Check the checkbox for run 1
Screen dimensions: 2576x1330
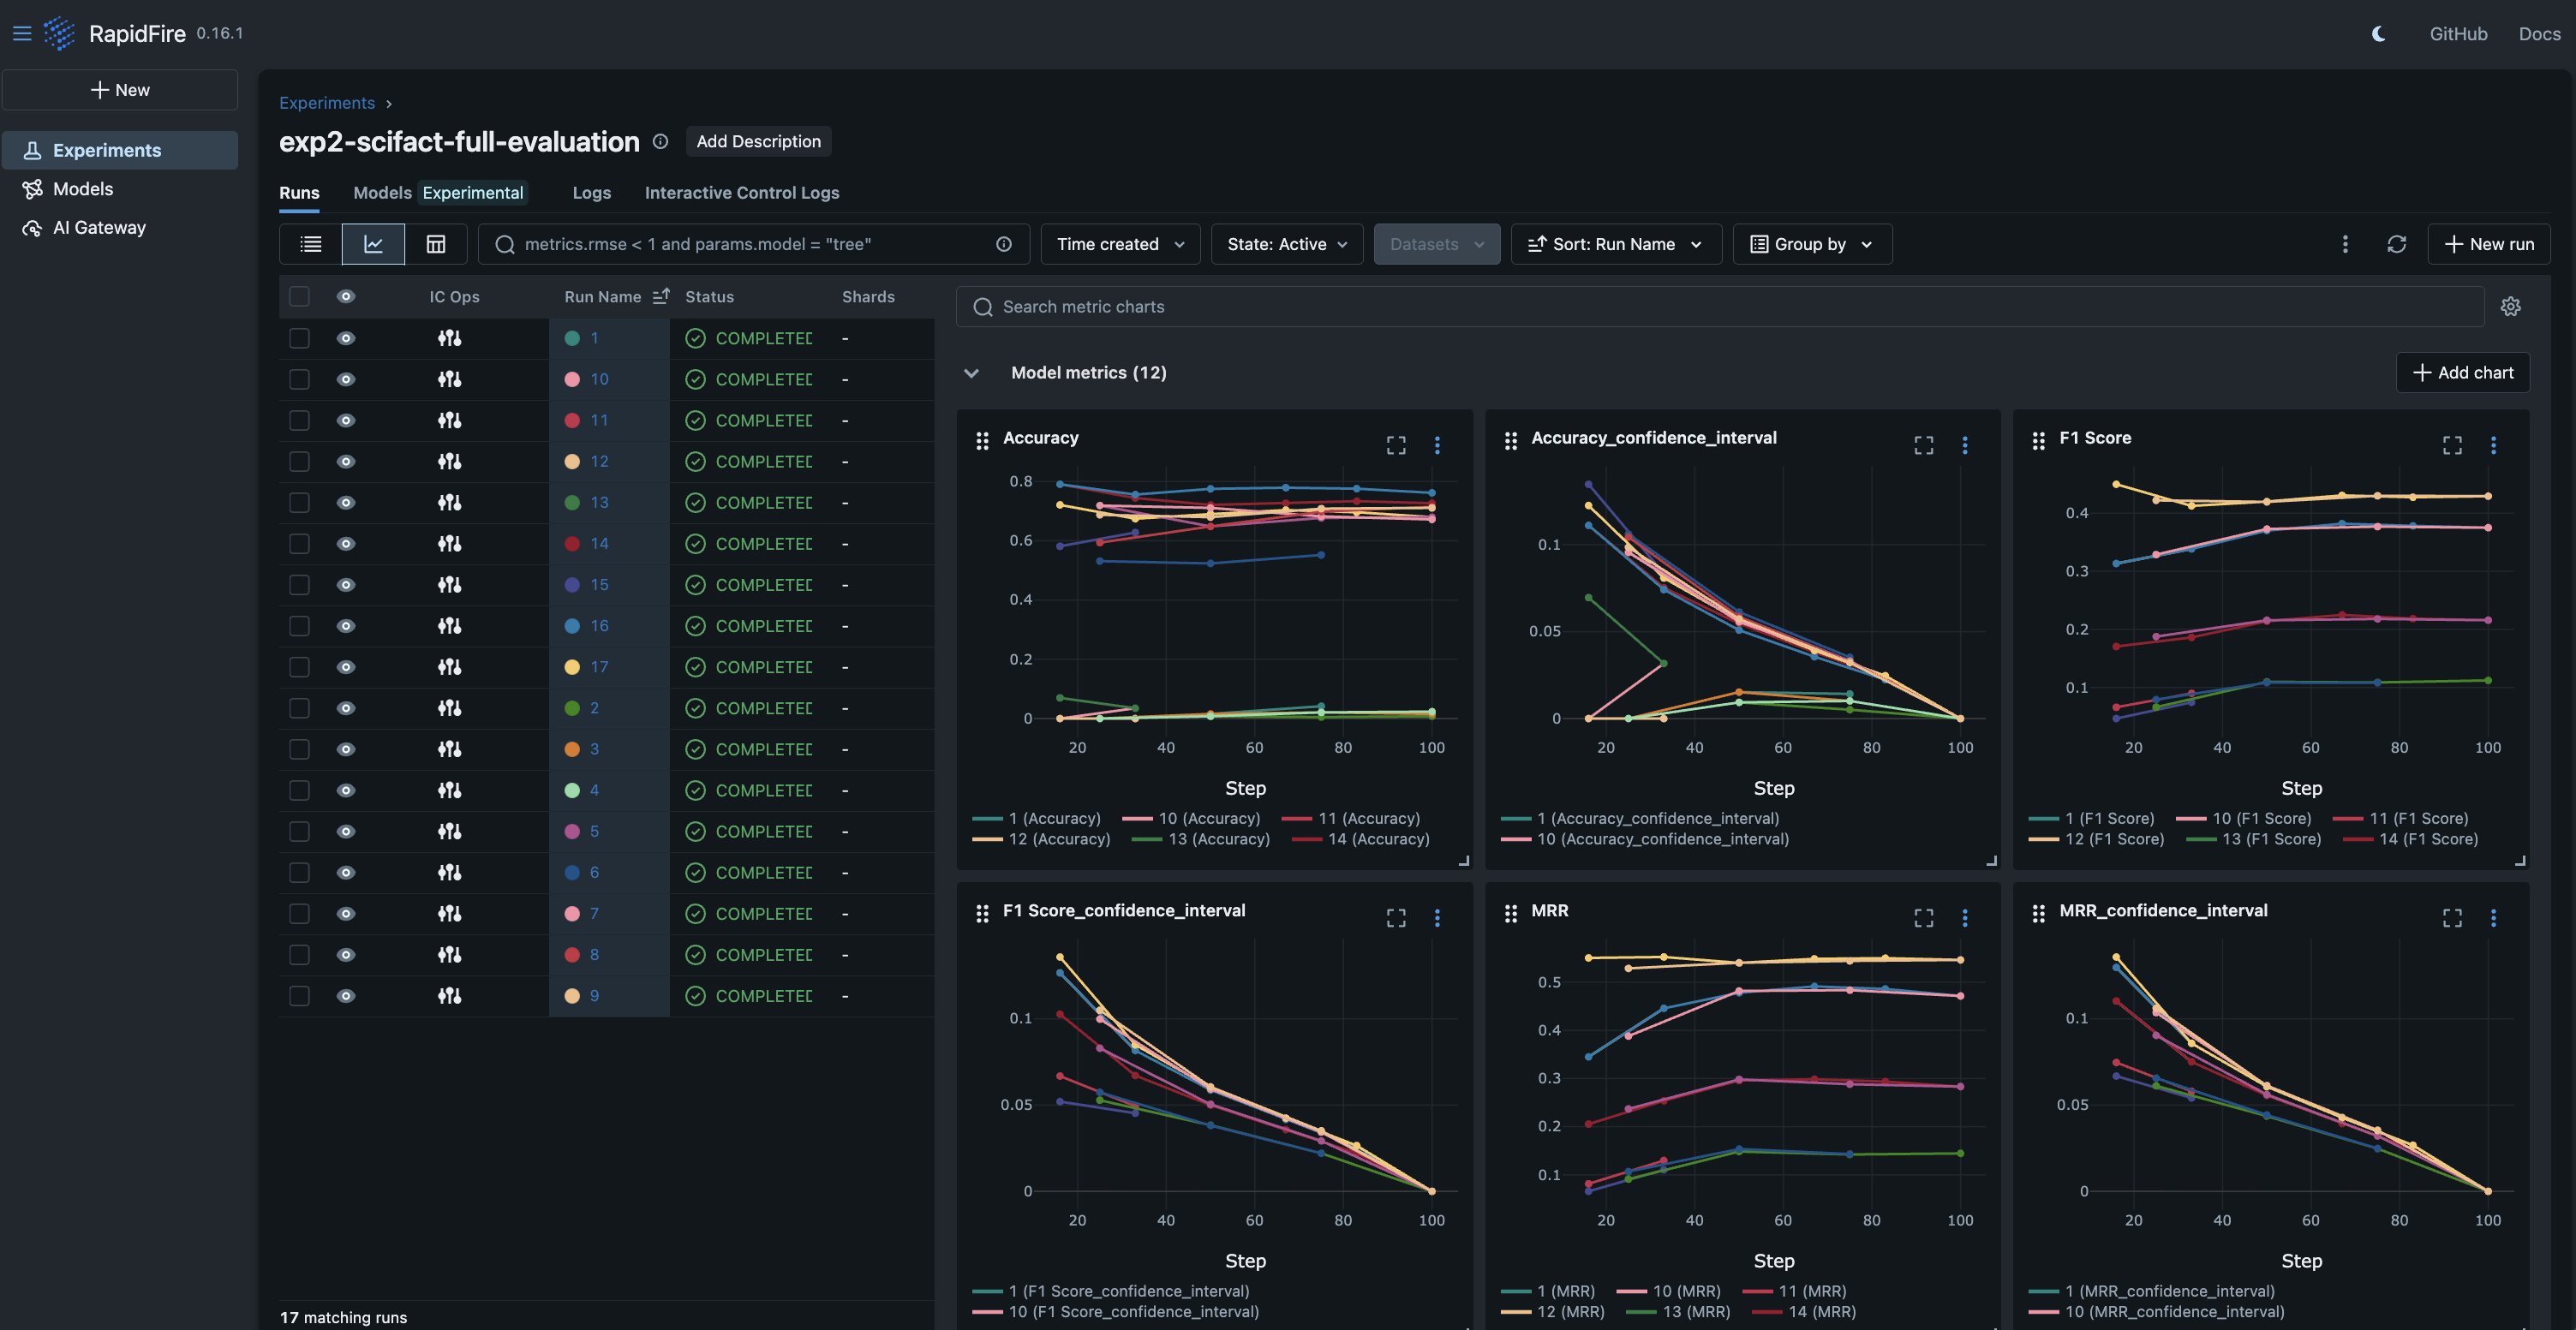[x=299, y=338]
